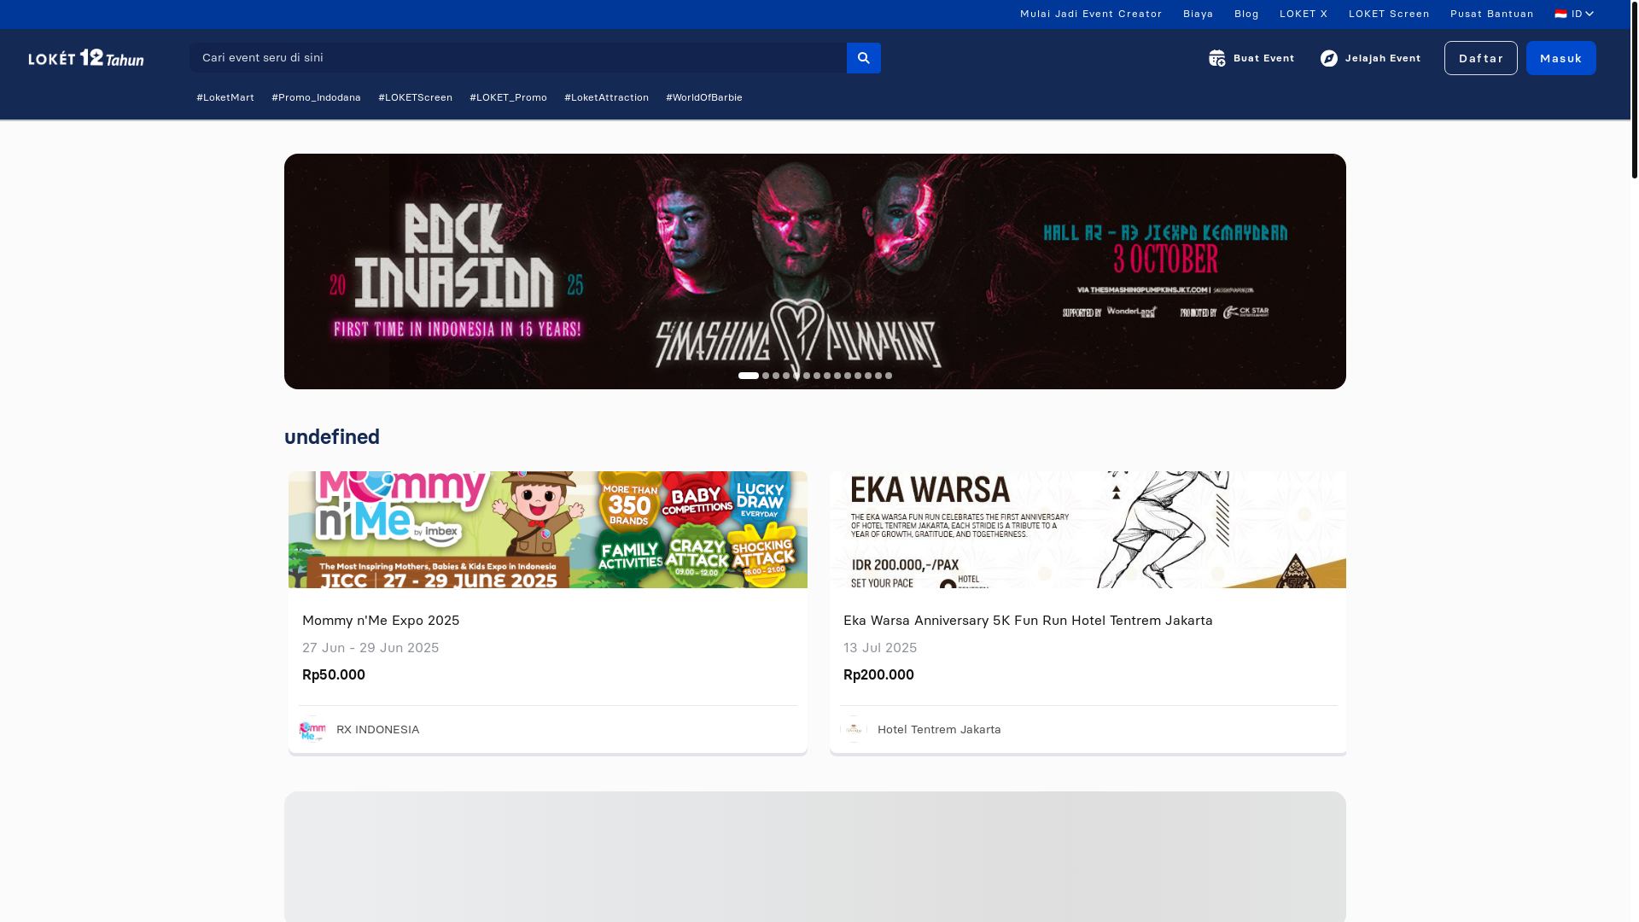Open Pusat Bantuan menu item

coord(1492,14)
